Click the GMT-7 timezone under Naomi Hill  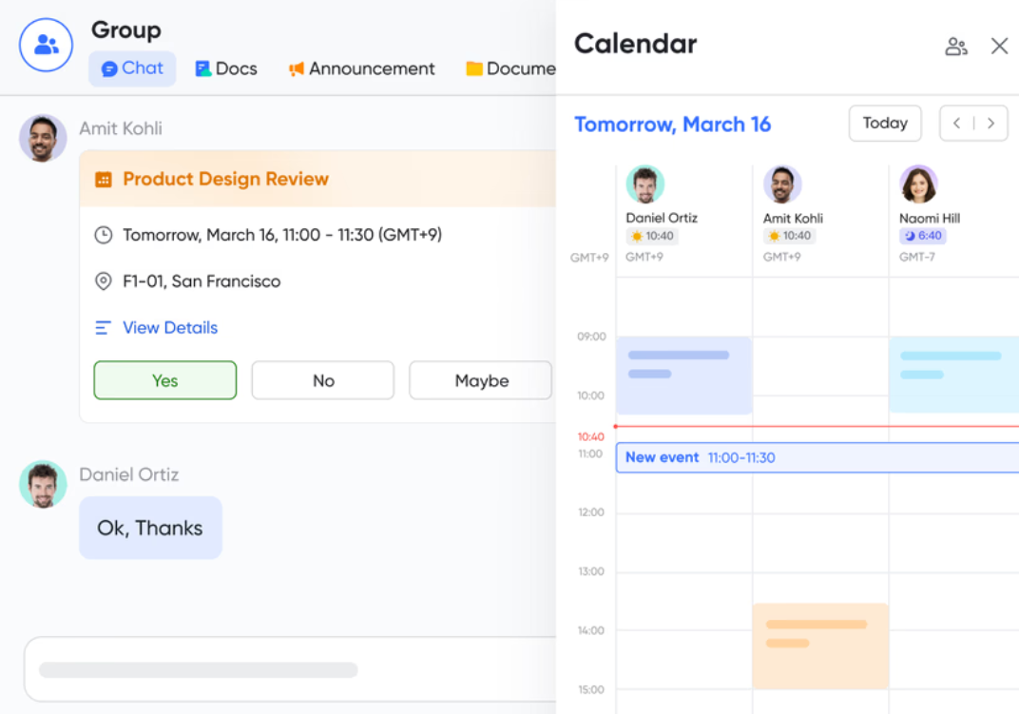coord(917,257)
